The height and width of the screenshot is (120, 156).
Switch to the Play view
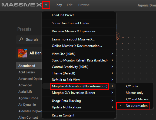59,5
